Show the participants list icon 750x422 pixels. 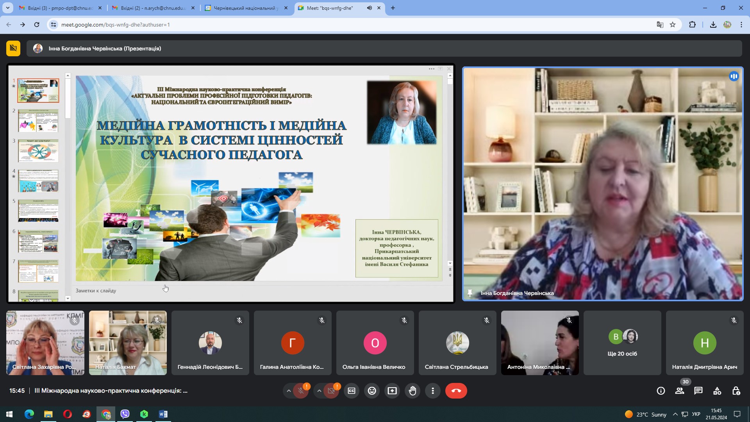coord(680,391)
